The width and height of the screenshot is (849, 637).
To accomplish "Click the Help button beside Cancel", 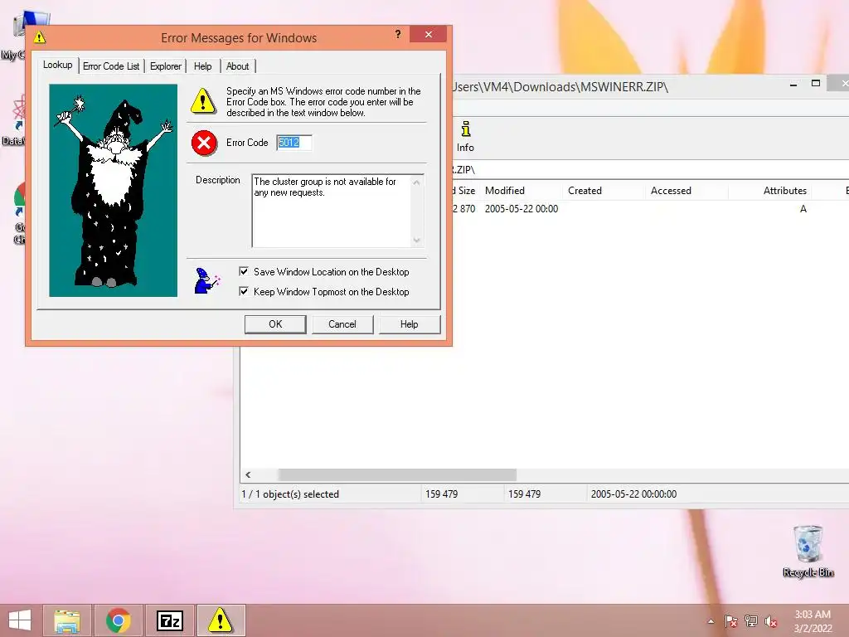I will click(410, 324).
